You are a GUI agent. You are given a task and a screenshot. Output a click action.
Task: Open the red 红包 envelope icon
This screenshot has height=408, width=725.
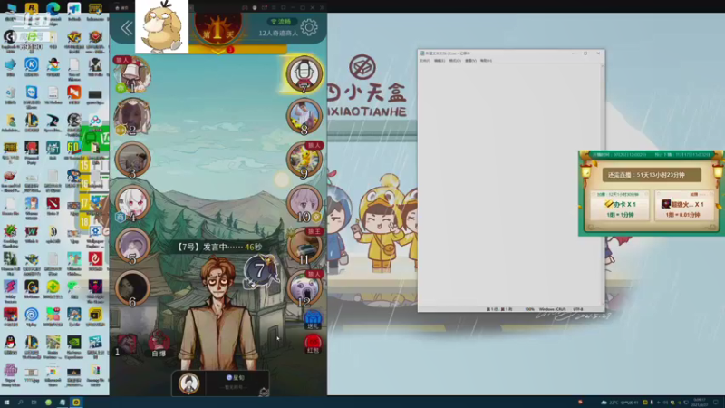[313, 344]
